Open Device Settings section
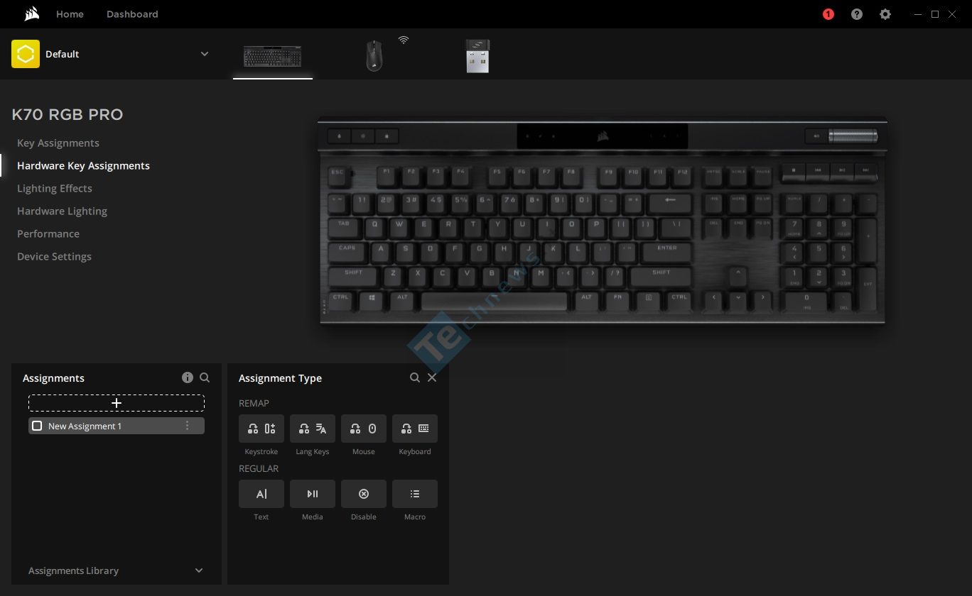The image size is (972, 596). coord(54,256)
